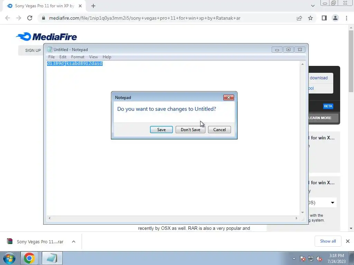Click the download link on MediaFire
This screenshot has height=265, width=354.
(x=318, y=78)
